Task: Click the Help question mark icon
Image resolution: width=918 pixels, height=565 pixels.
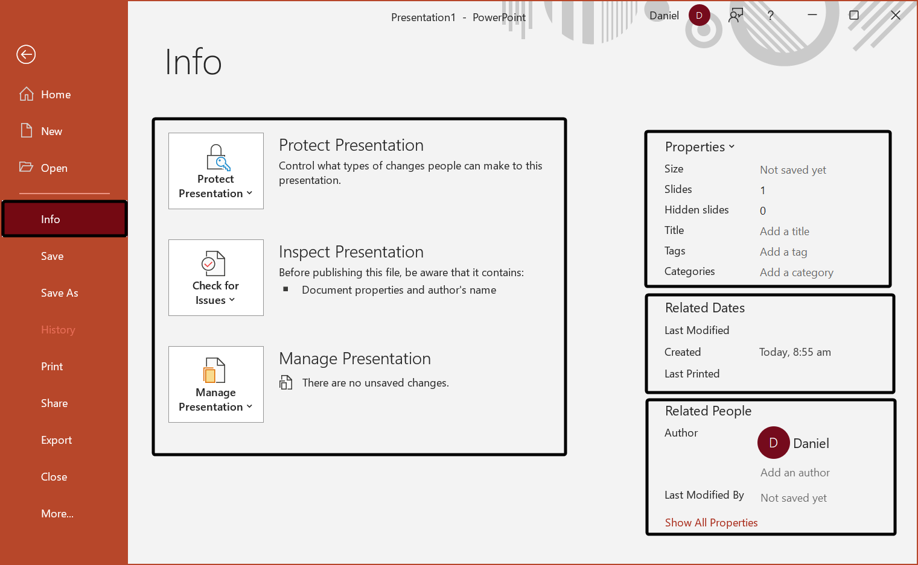Action: 770,16
